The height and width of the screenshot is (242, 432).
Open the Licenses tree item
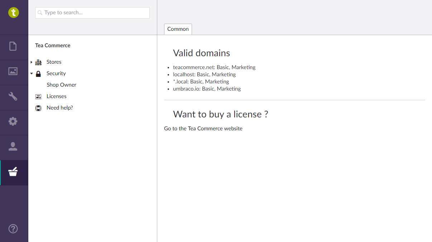click(57, 96)
